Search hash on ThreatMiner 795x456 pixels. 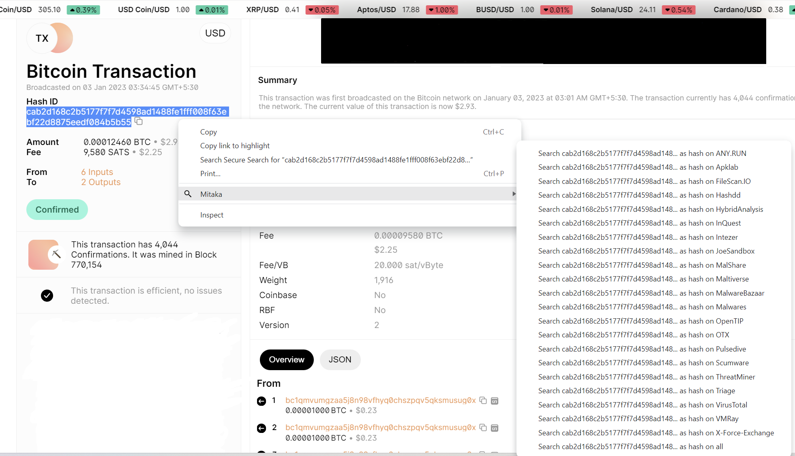[654, 377]
